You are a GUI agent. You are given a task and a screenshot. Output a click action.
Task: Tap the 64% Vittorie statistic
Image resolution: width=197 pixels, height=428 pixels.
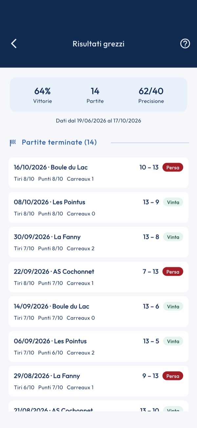[42, 95]
